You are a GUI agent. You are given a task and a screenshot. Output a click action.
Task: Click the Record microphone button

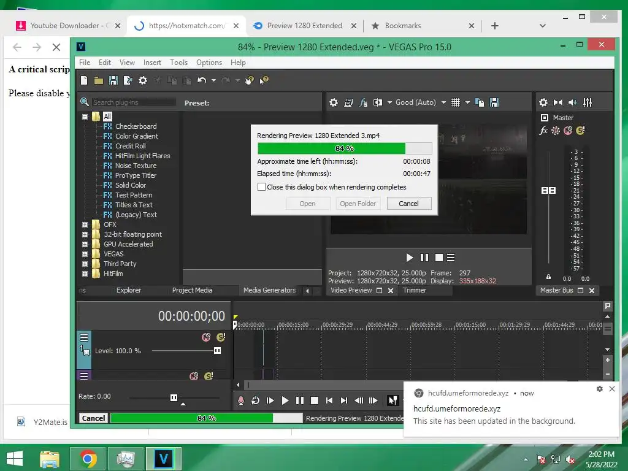point(240,400)
